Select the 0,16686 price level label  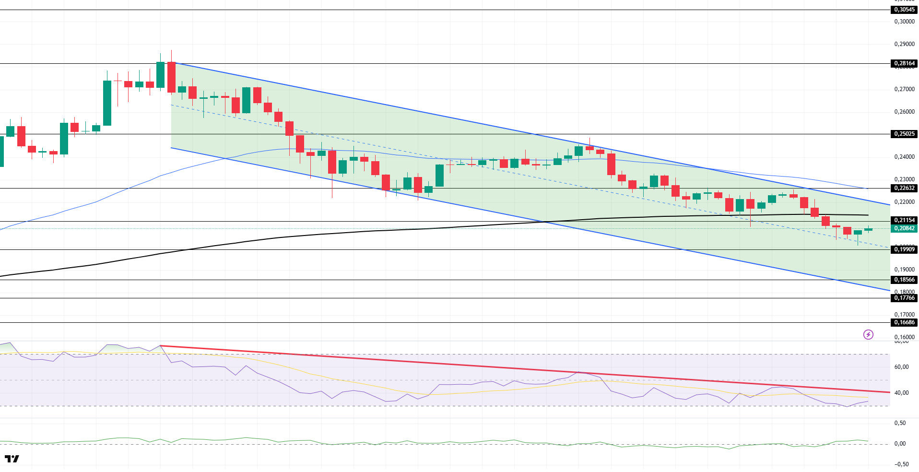904,322
